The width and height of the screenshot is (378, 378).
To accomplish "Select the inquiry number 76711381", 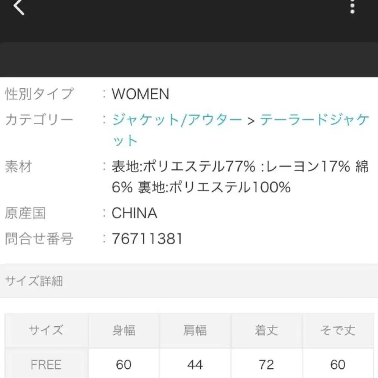I will 147,239.
